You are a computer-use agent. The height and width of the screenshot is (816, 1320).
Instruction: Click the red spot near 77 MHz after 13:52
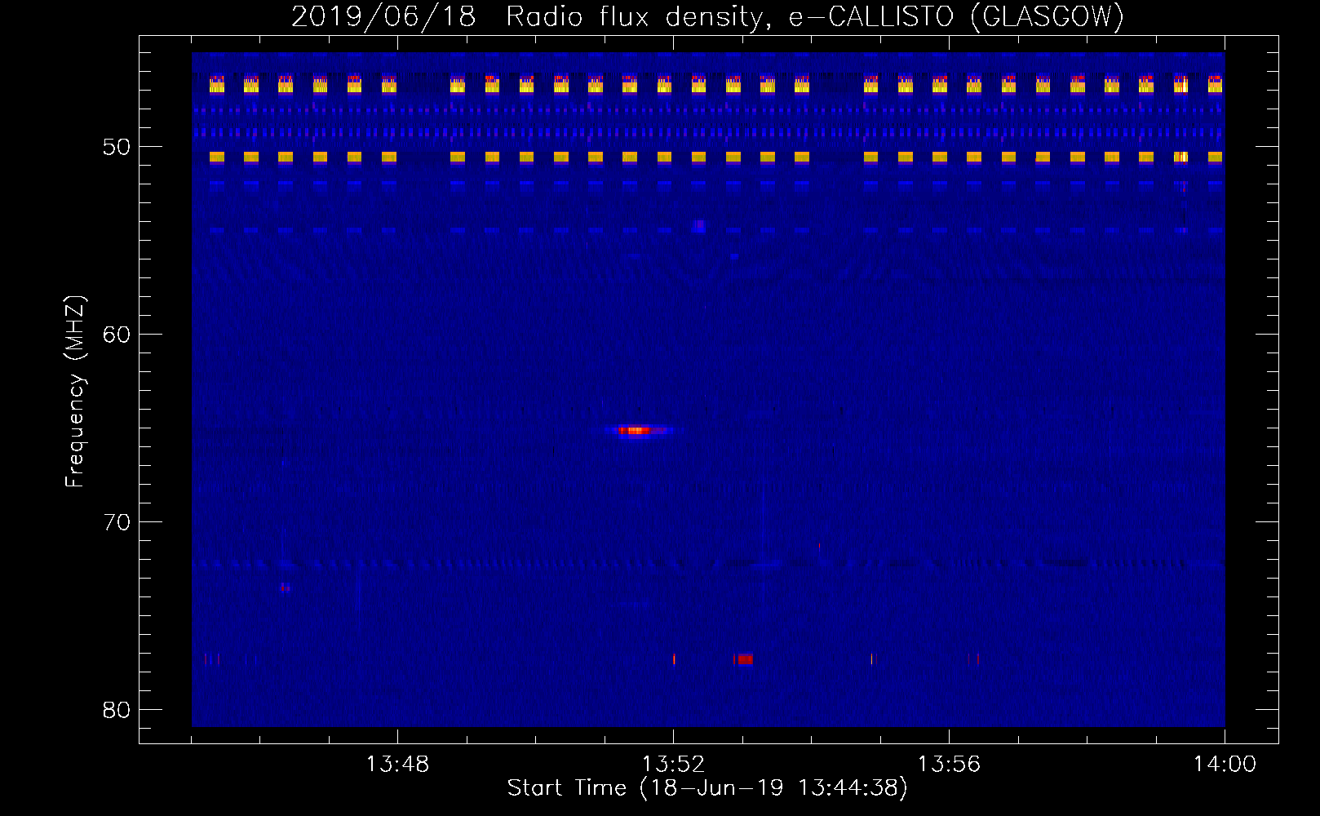coord(743,659)
